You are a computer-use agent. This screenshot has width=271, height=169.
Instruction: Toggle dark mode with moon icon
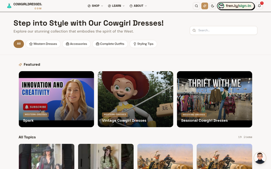point(212,6)
